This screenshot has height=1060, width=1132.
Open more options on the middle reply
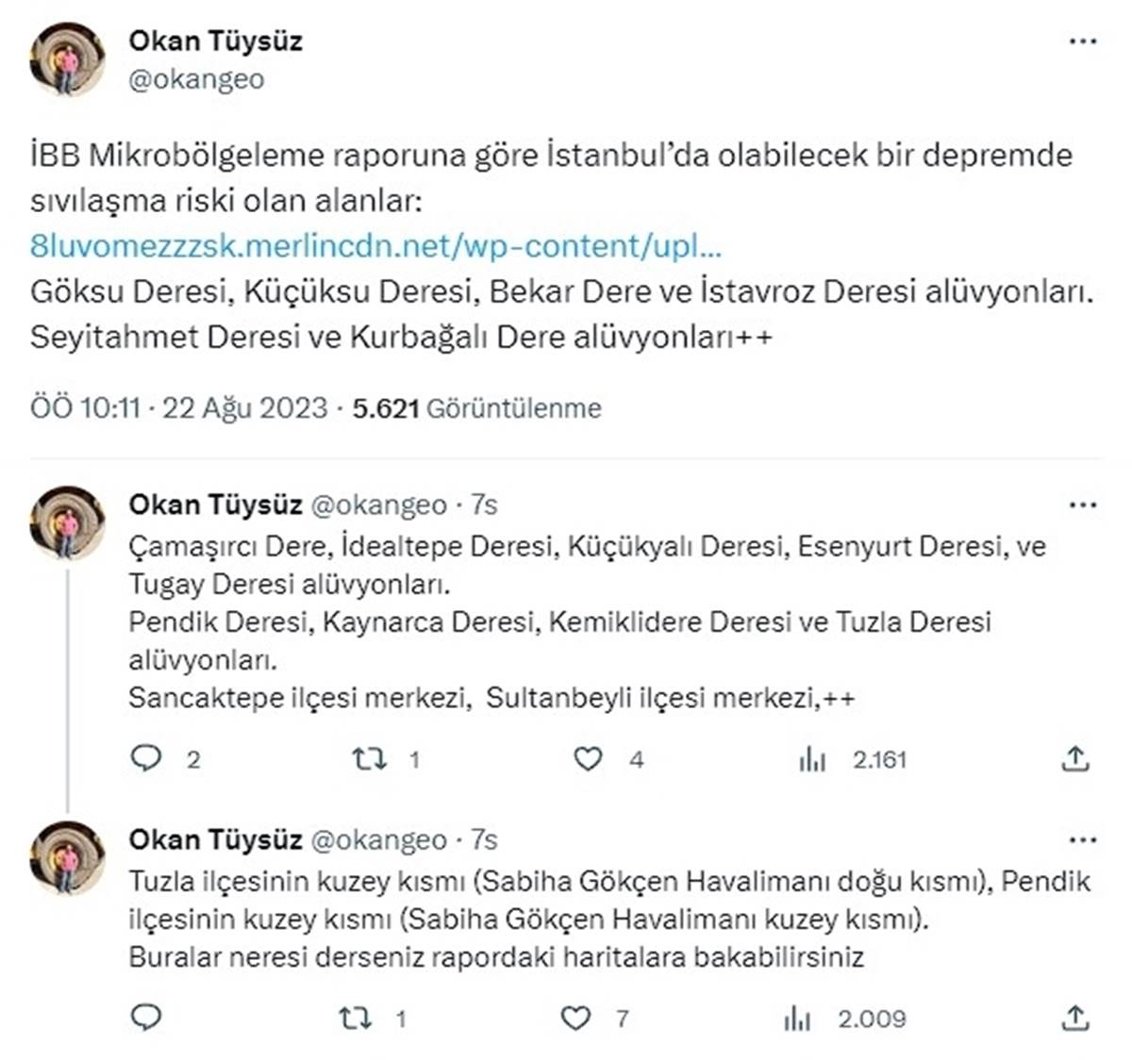coord(1081,504)
